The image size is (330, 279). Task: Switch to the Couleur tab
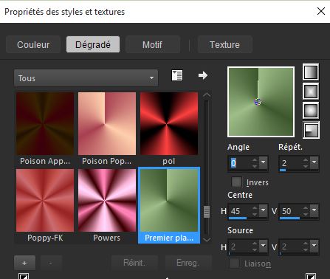[33, 44]
